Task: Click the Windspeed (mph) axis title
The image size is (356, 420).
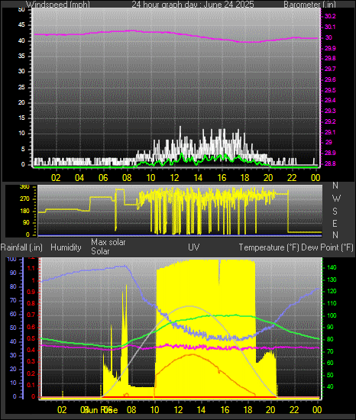Action: 58,5
